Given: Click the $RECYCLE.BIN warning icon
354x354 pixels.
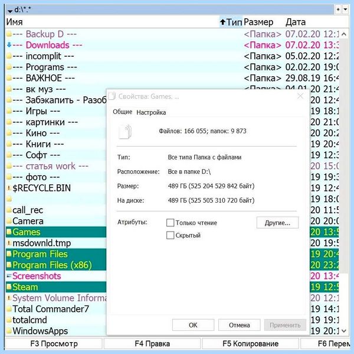Looking at the screenshot, I should 9,188.
